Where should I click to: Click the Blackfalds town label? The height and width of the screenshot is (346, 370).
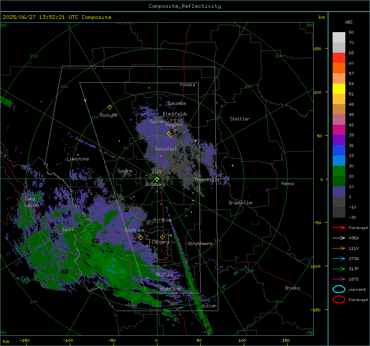175,114
